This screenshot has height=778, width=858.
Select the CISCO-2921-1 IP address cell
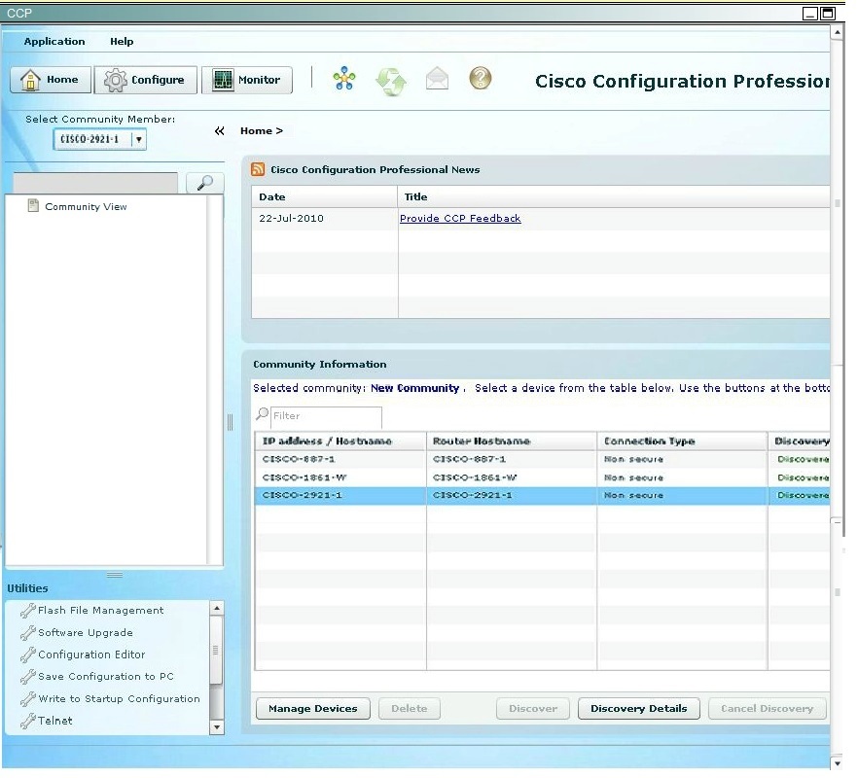coord(340,495)
